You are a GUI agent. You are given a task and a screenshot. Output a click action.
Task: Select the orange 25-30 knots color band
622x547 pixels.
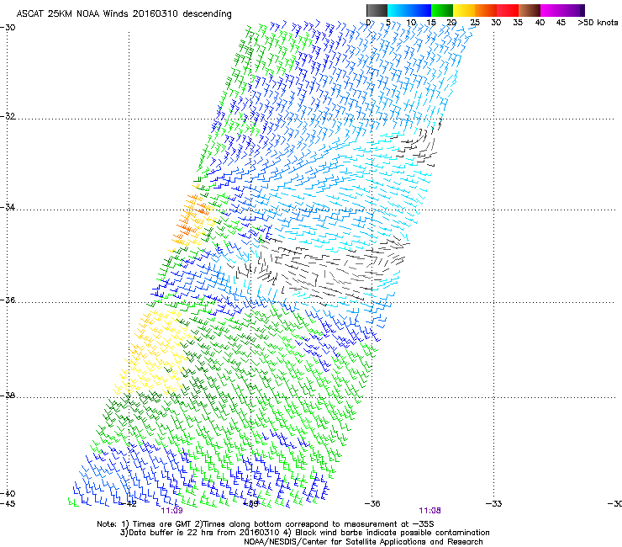[x=486, y=10]
